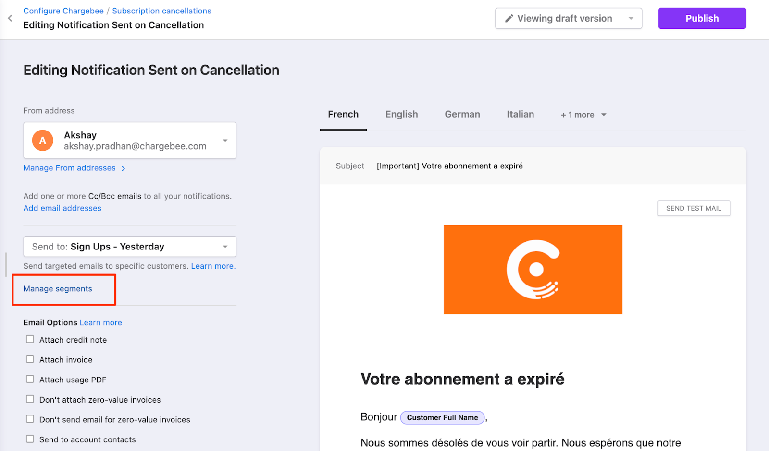Click the pencil edit icon

(x=509, y=19)
